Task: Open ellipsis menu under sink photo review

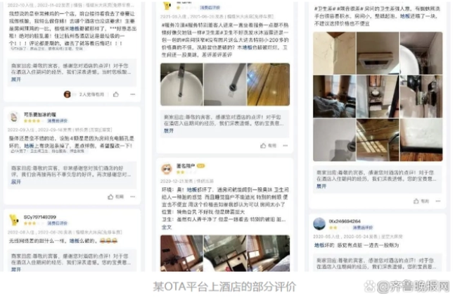Action: pyautogui.click(x=286, y=146)
